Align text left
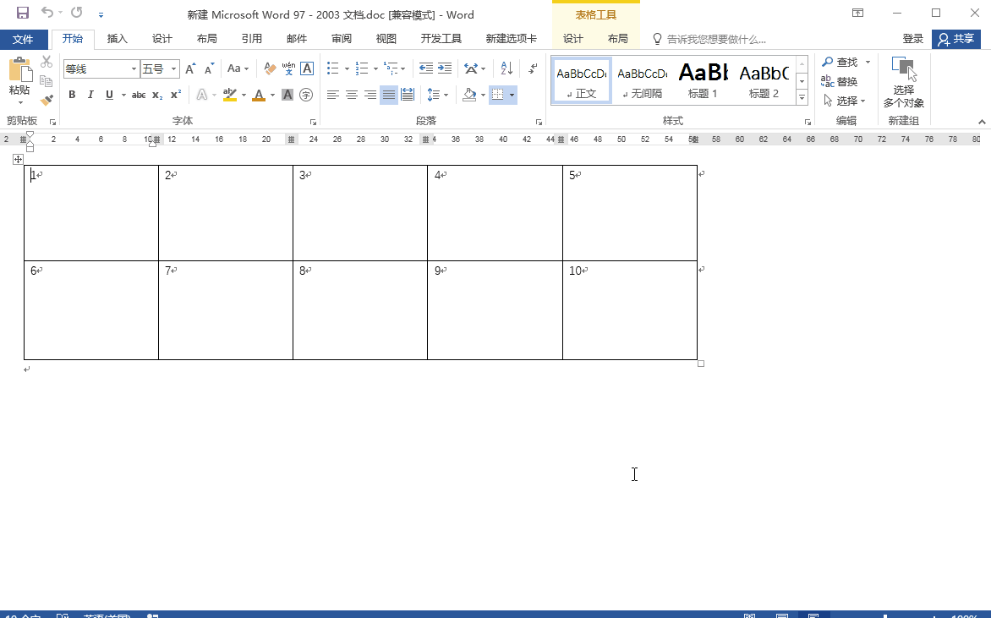 [333, 95]
